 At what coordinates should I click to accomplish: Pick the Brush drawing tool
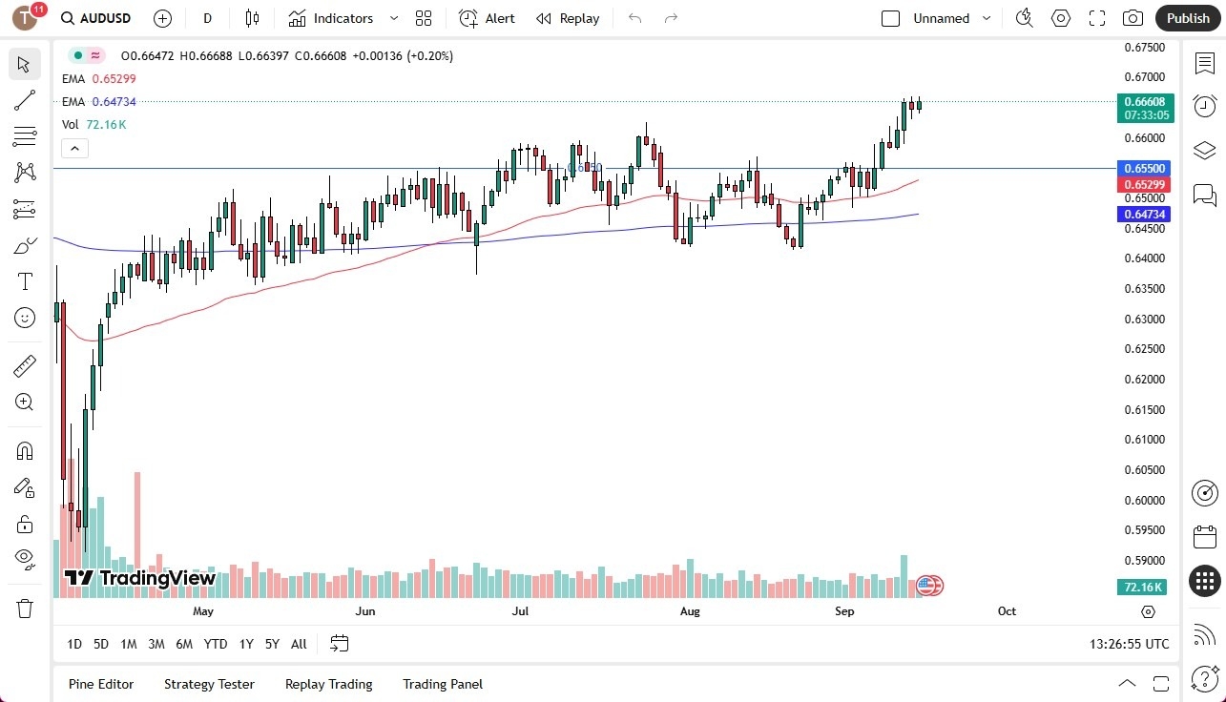[26, 244]
